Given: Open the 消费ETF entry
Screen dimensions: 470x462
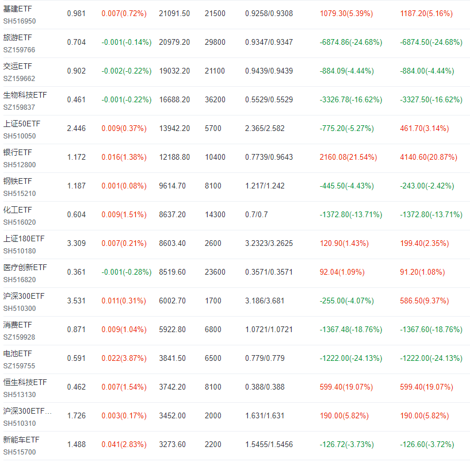Looking at the screenshot, I should (x=17, y=325).
